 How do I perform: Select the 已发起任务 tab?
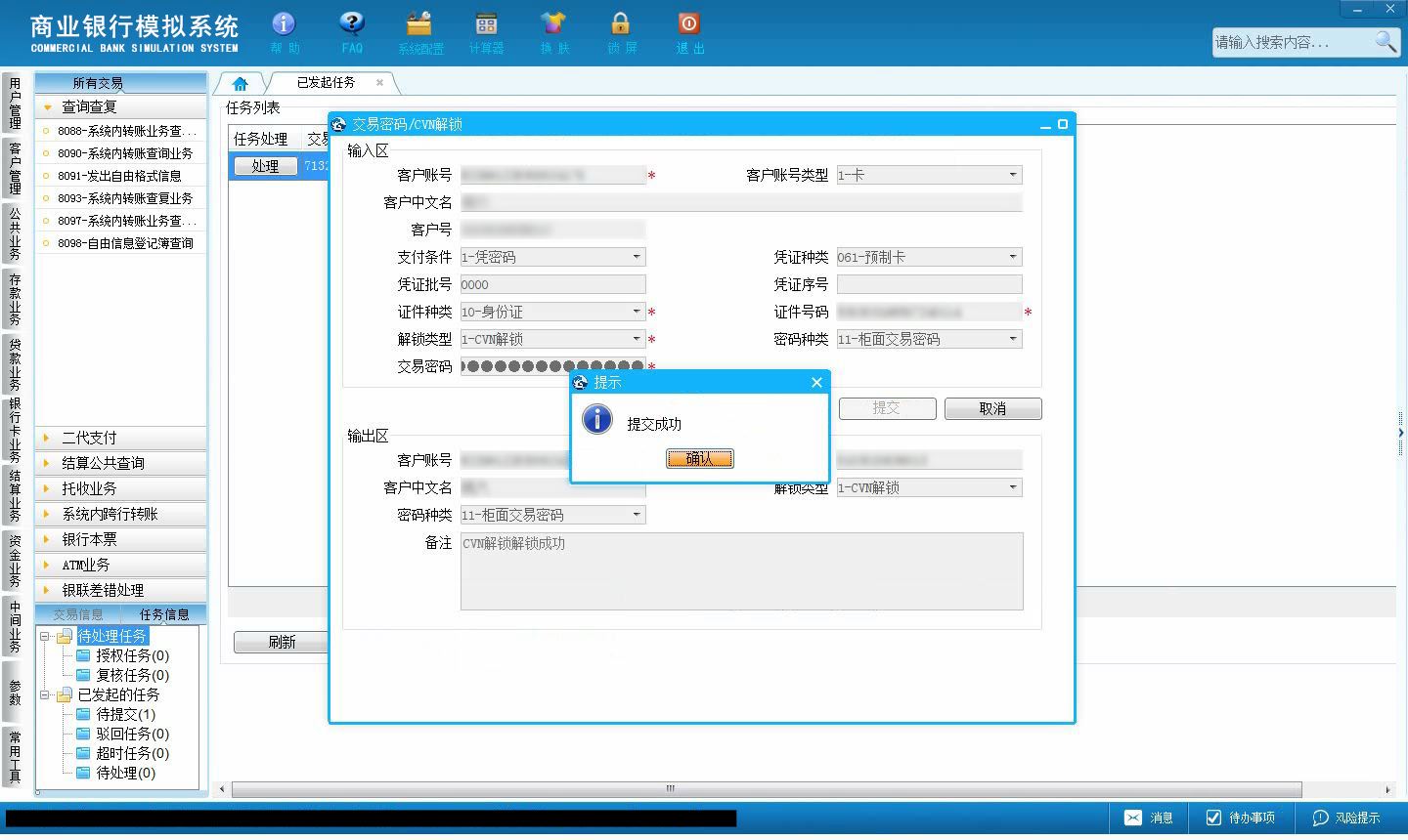point(326,83)
